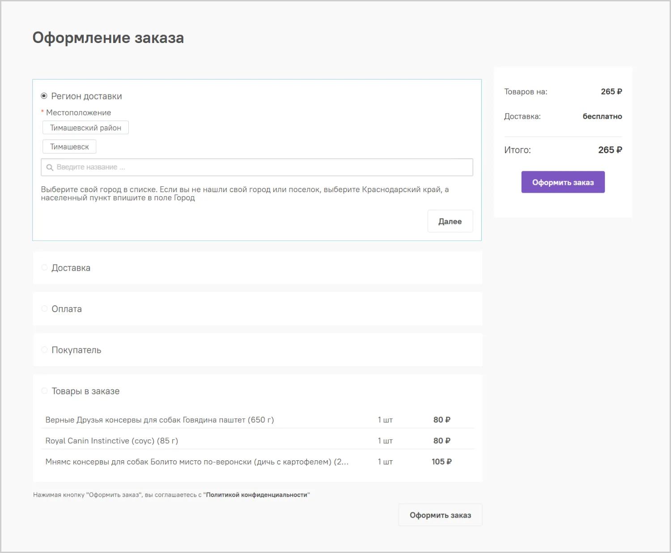Click the Тимашевск city chip
The height and width of the screenshot is (553, 671).
(x=69, y=146)
